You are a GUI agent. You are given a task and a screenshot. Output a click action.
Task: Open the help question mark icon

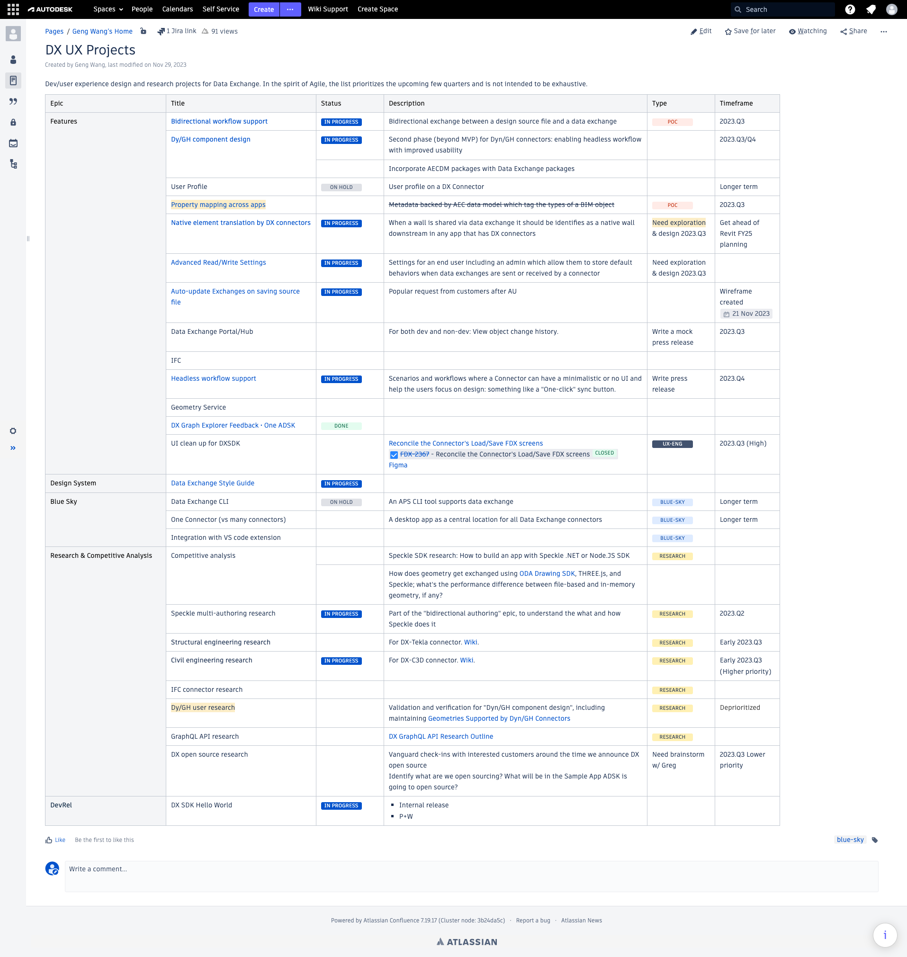[x=850, y=9]
